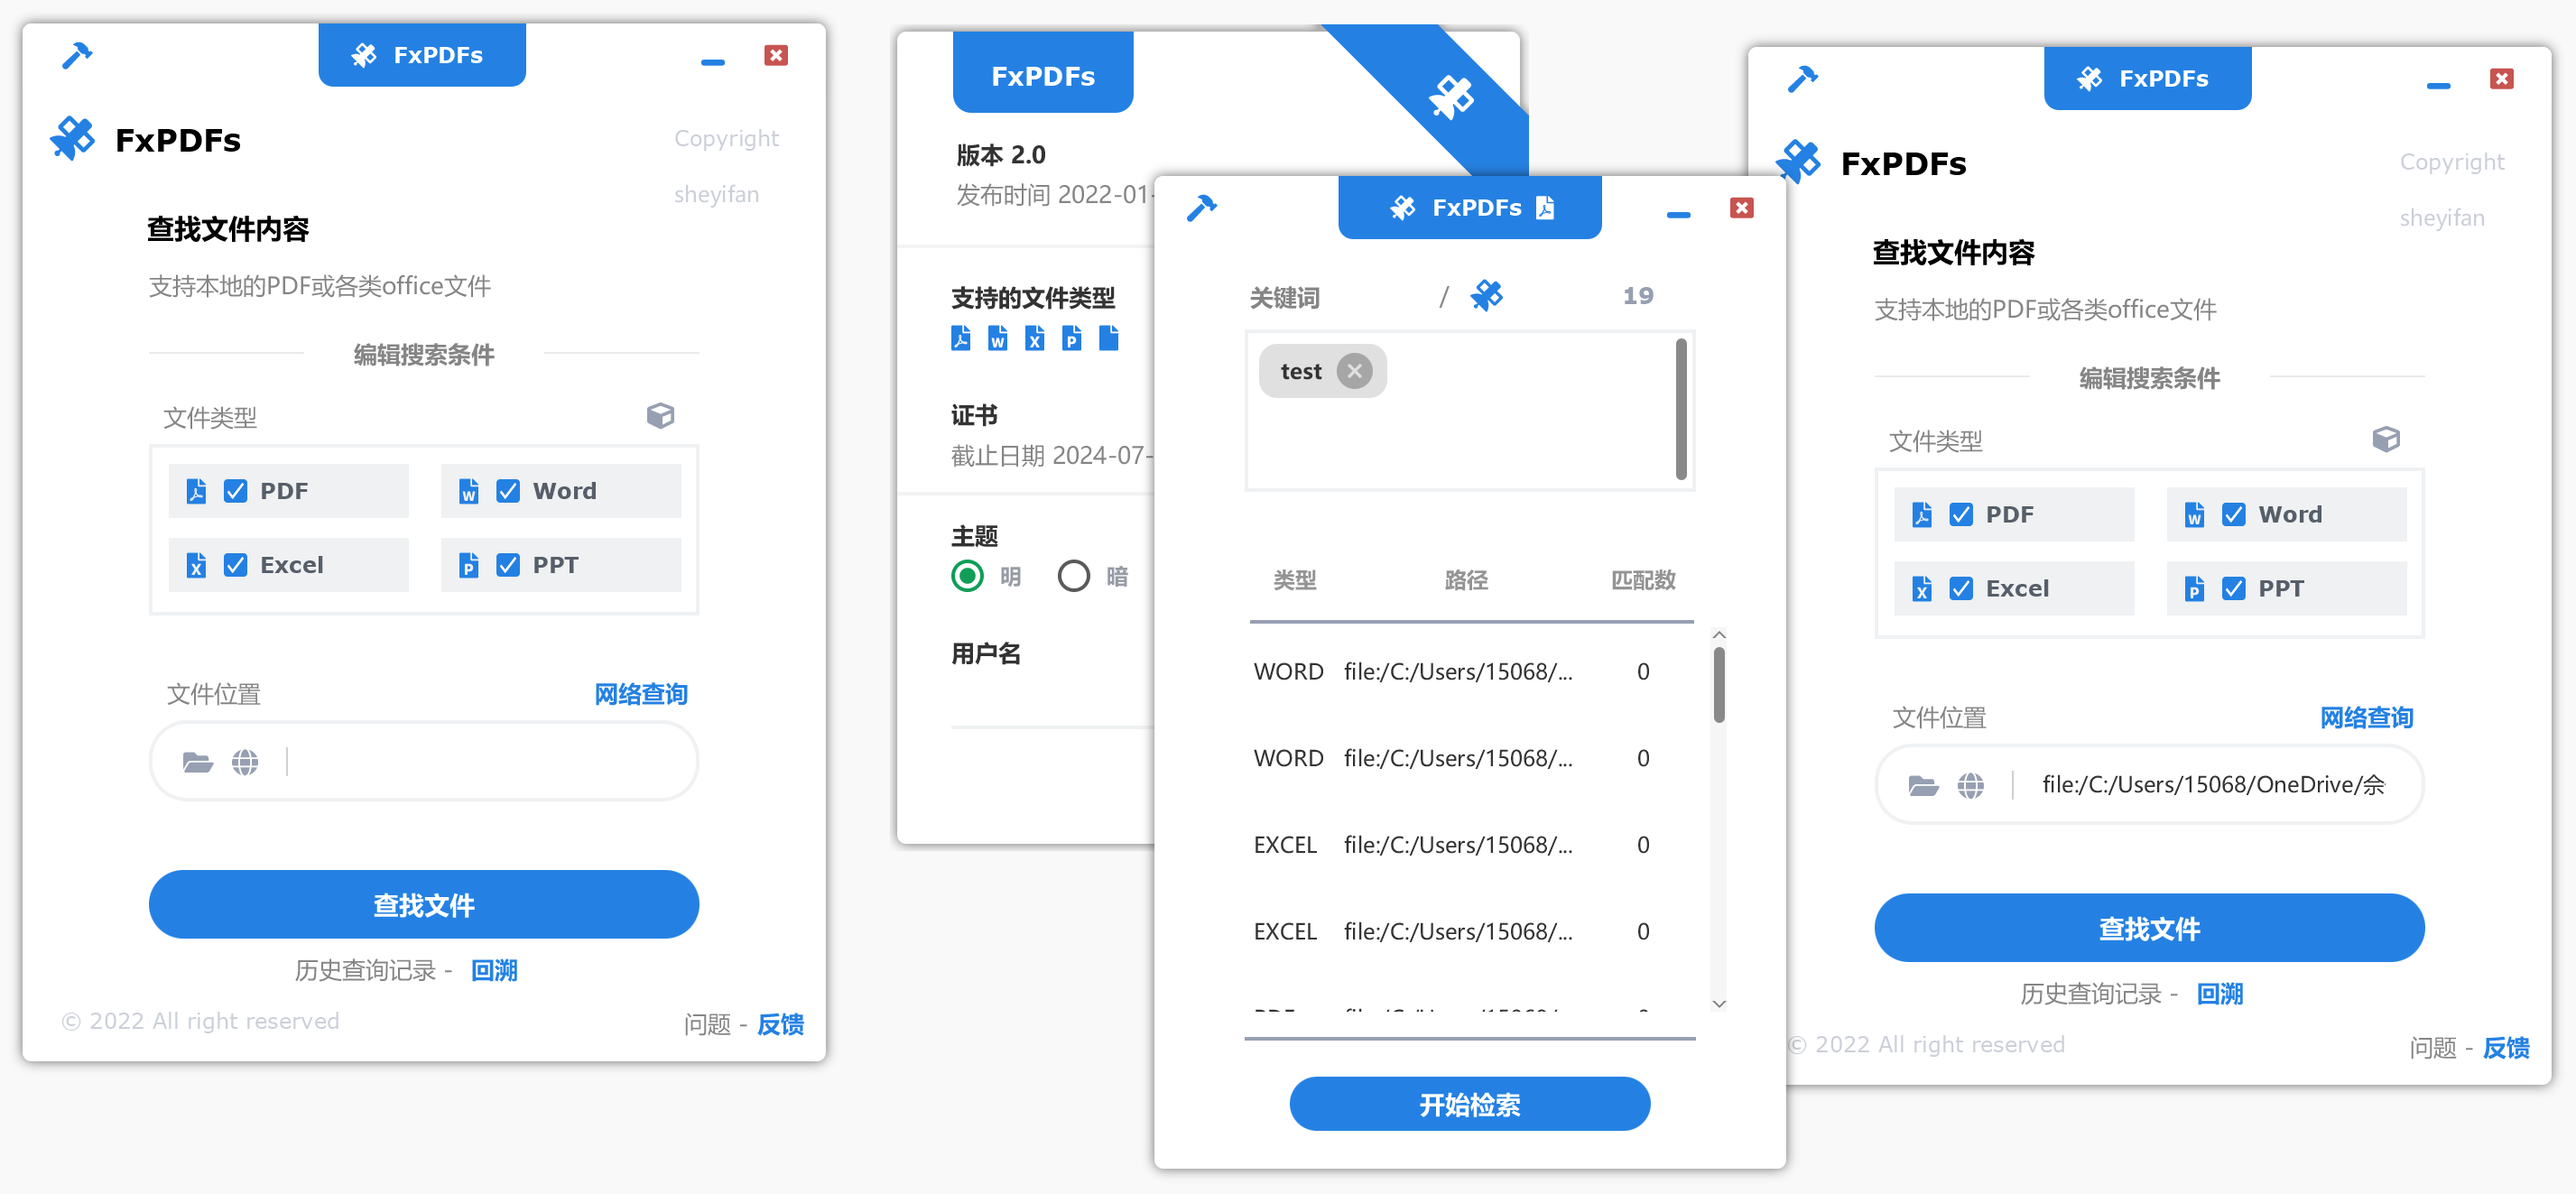Screen dimensions: 2576x1194
Task: Click the PDF file icon in left window
Action: 197,491
